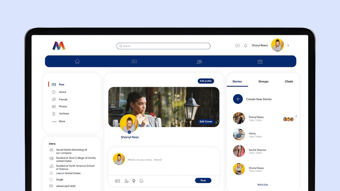
Task: Open the calendar Events icon in navigation bar
Action: point(260,61)
